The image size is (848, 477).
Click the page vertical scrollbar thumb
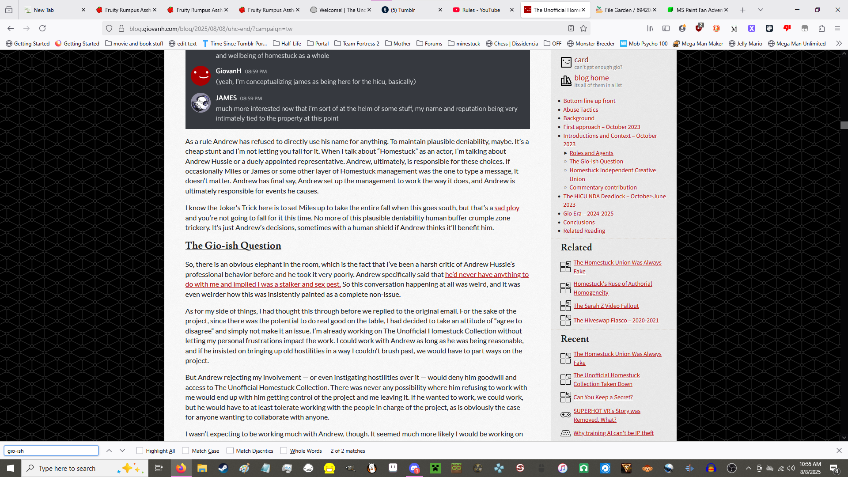click(x=844, y=125)
